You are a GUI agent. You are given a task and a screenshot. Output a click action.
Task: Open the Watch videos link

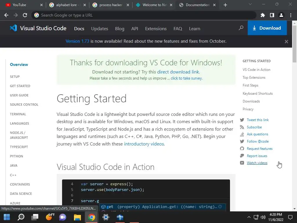click(257, 163)
